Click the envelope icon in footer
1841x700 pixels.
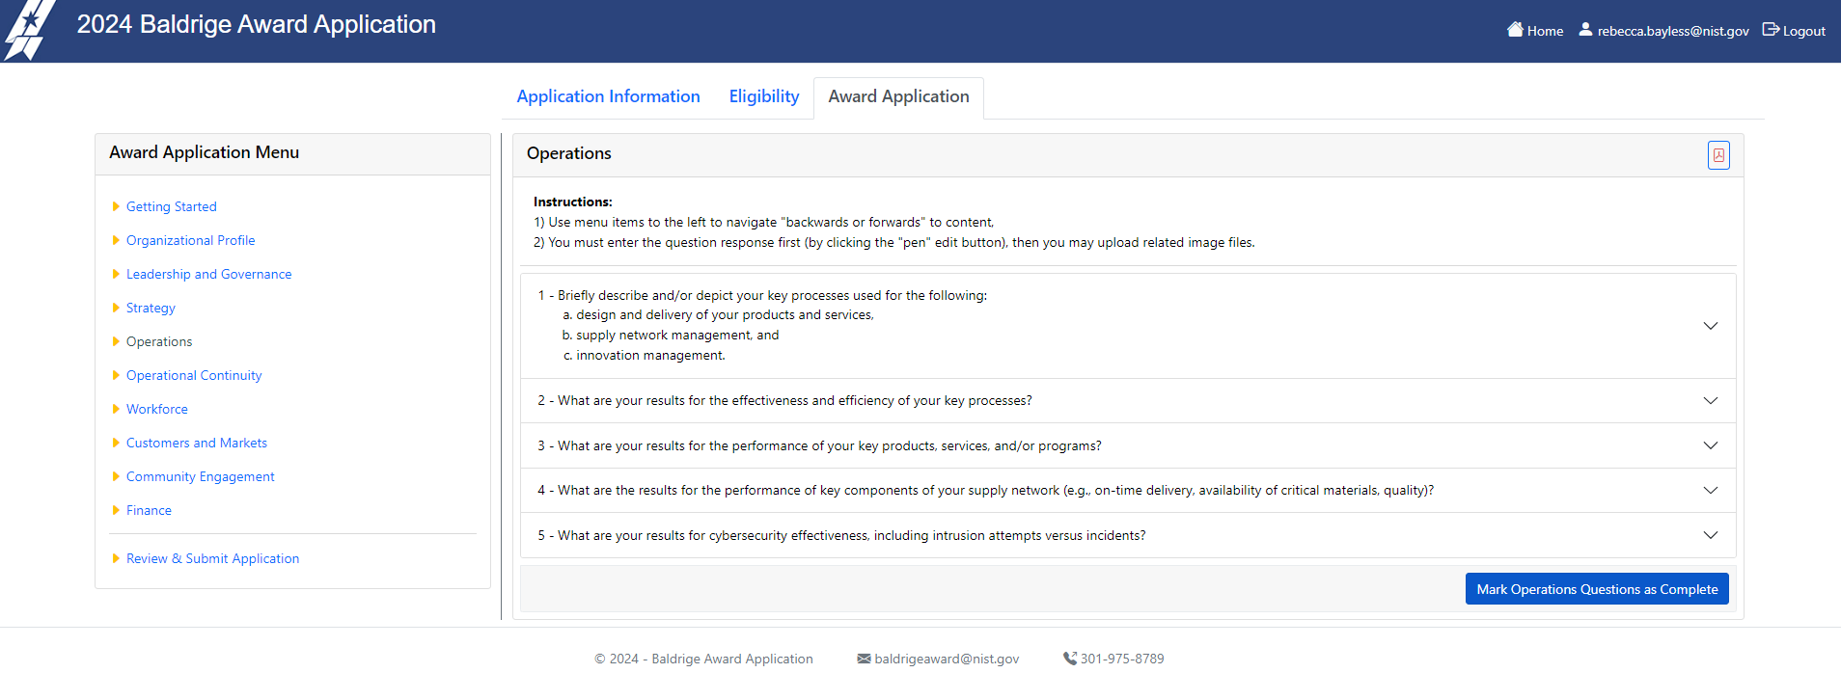pos(864,659)
